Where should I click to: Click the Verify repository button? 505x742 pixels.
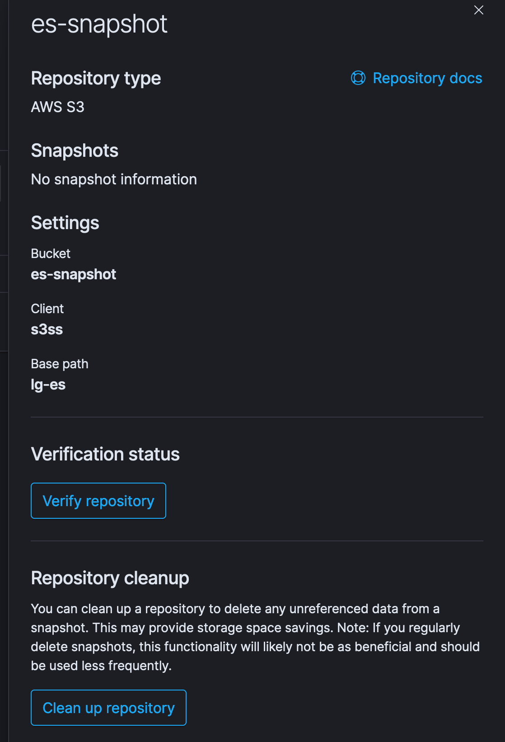[98, 500]
